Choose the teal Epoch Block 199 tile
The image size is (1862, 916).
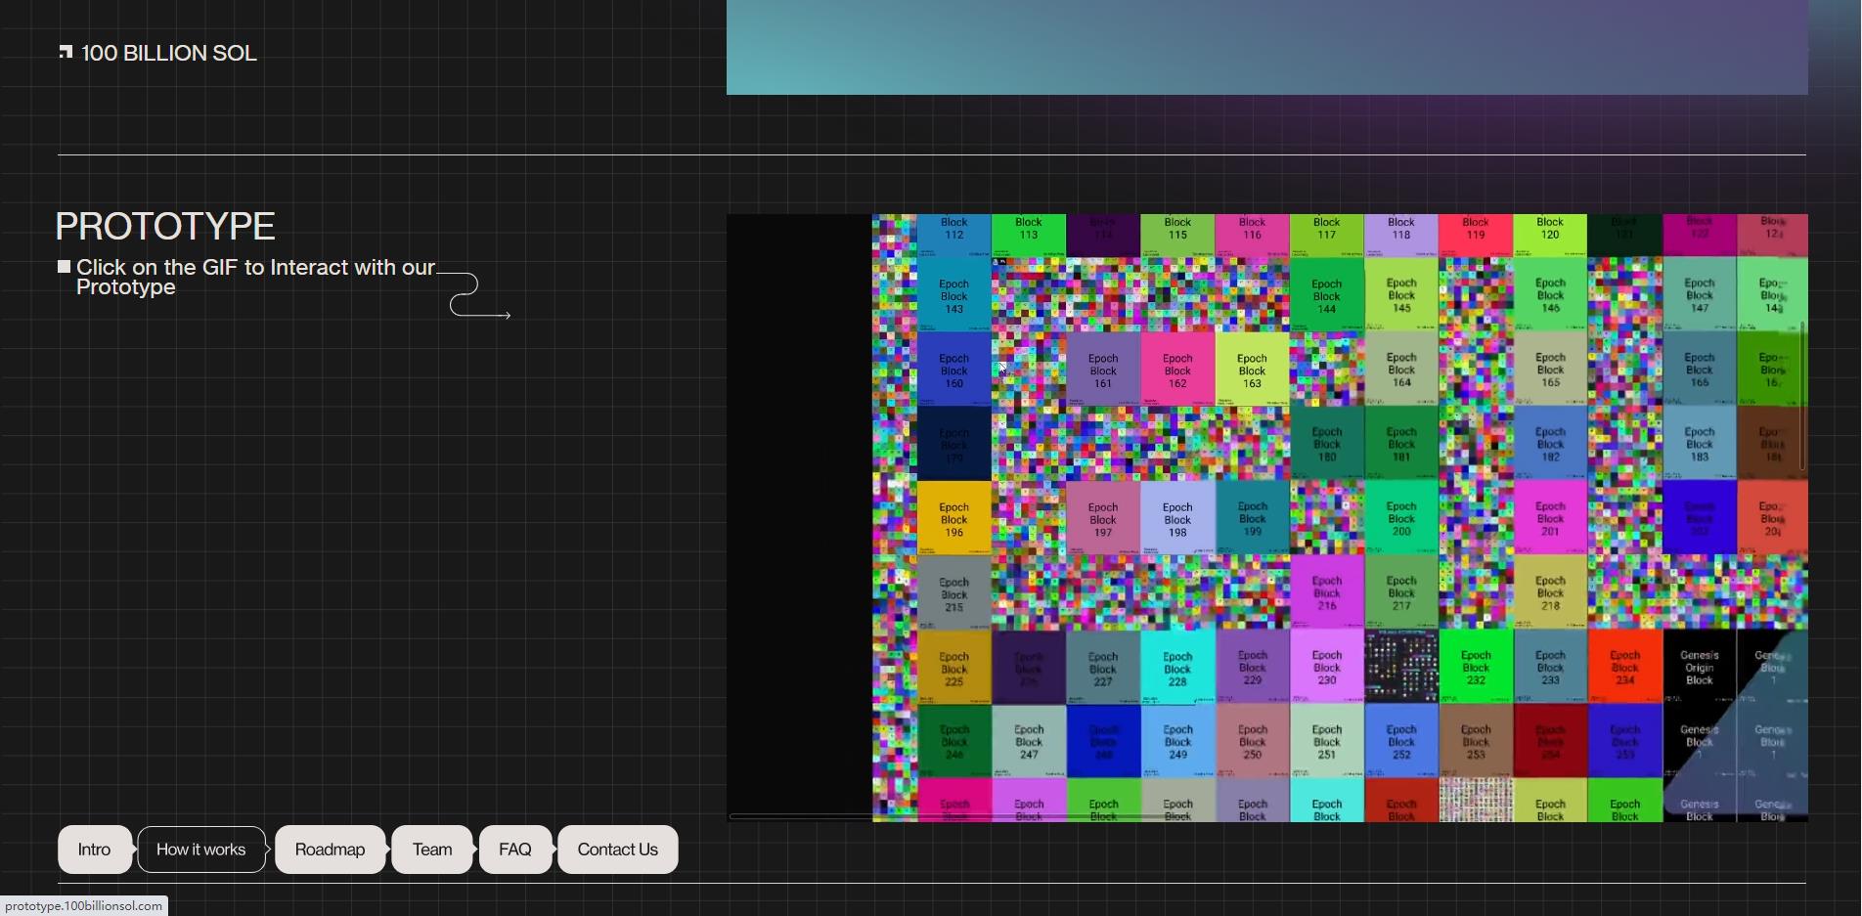1252,518
